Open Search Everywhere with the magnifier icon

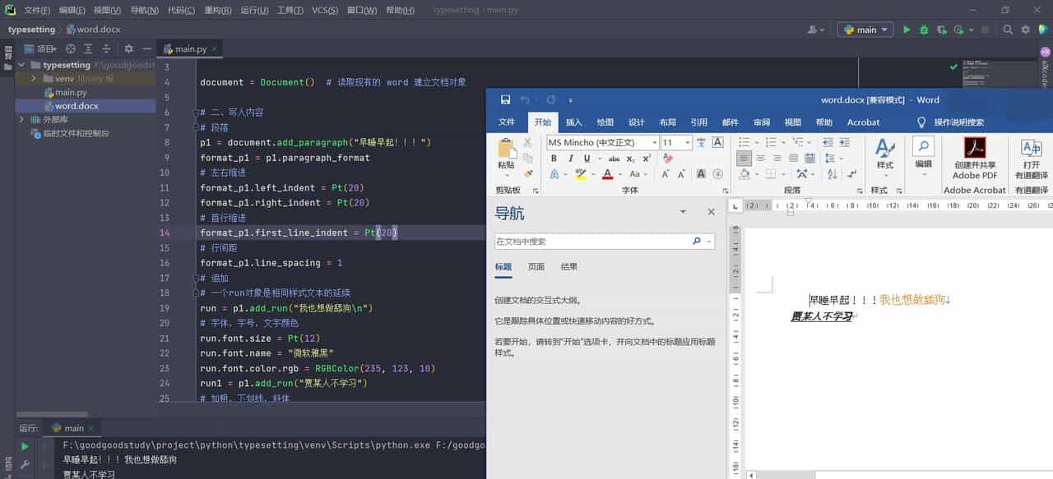pos(1008,30)
